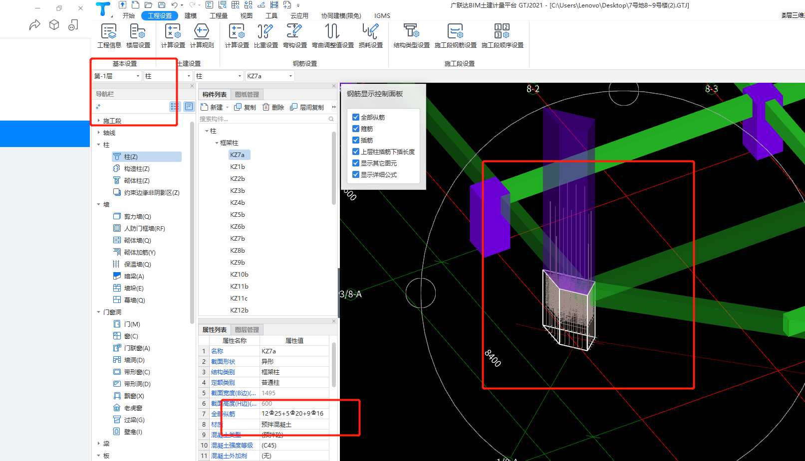Switch navigation panel to list view icon

(x=175, y=107)
